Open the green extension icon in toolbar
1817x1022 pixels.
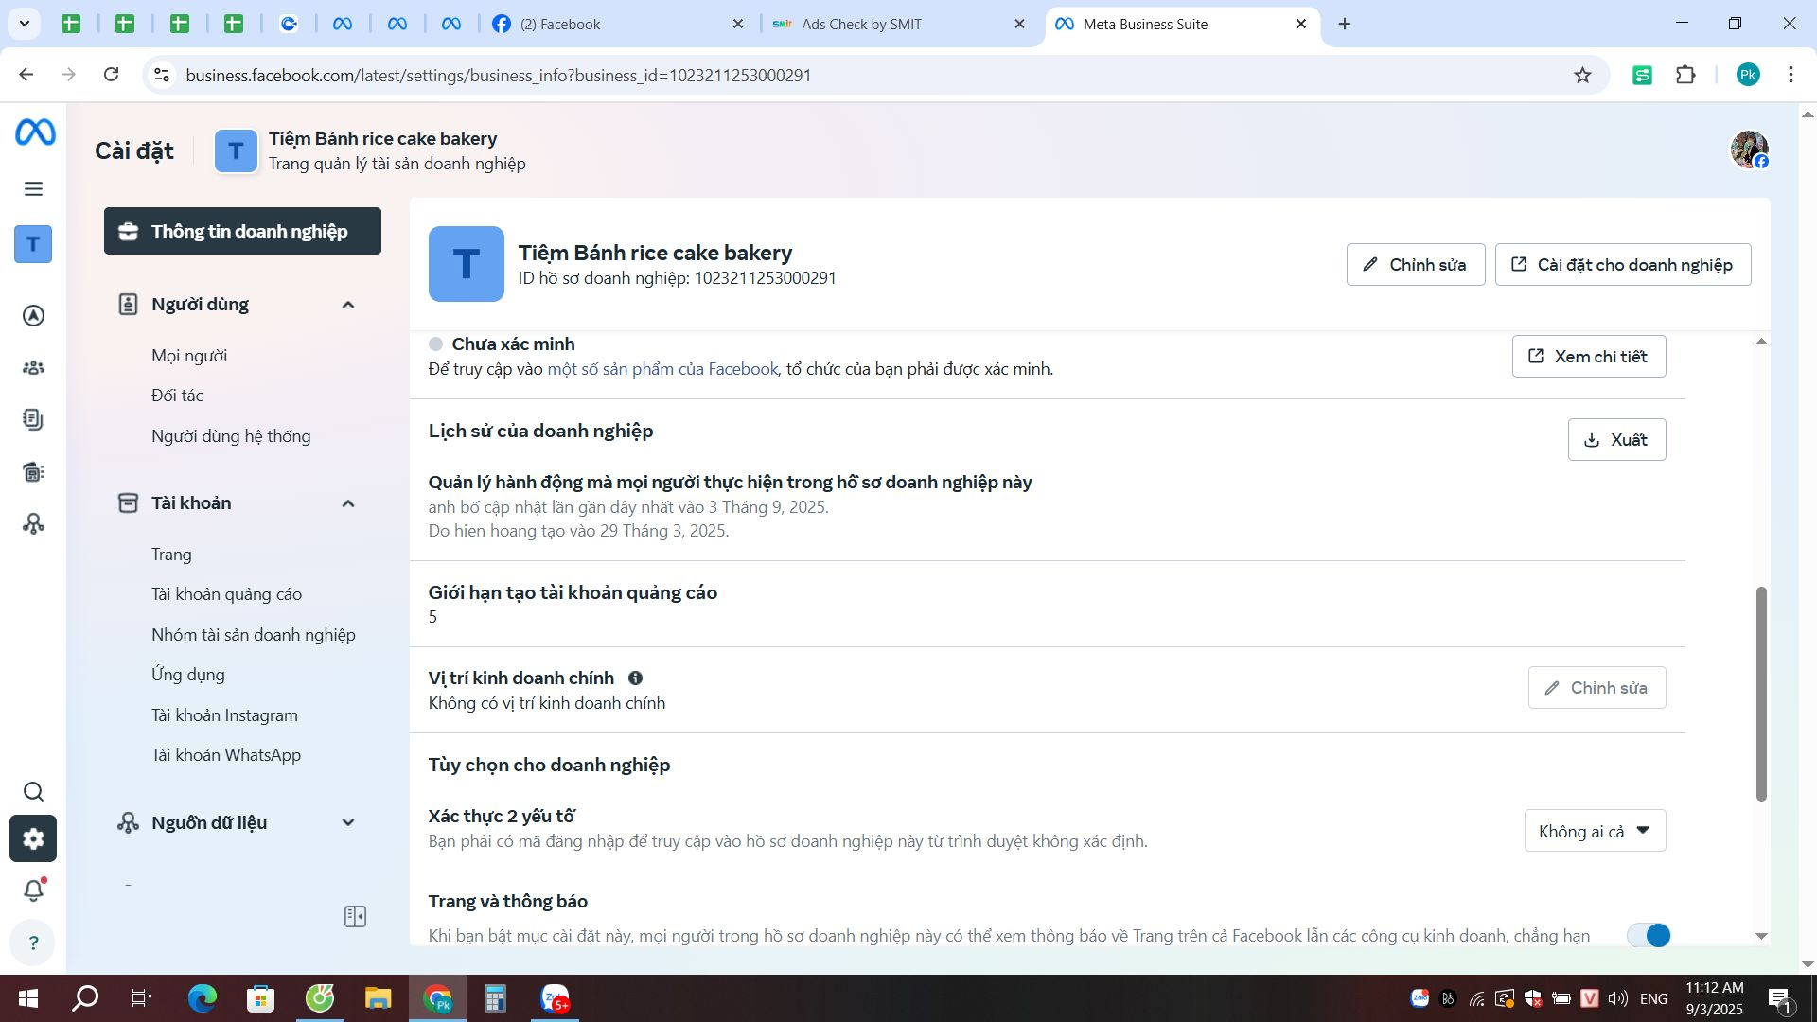click(x=1642, y=75)
